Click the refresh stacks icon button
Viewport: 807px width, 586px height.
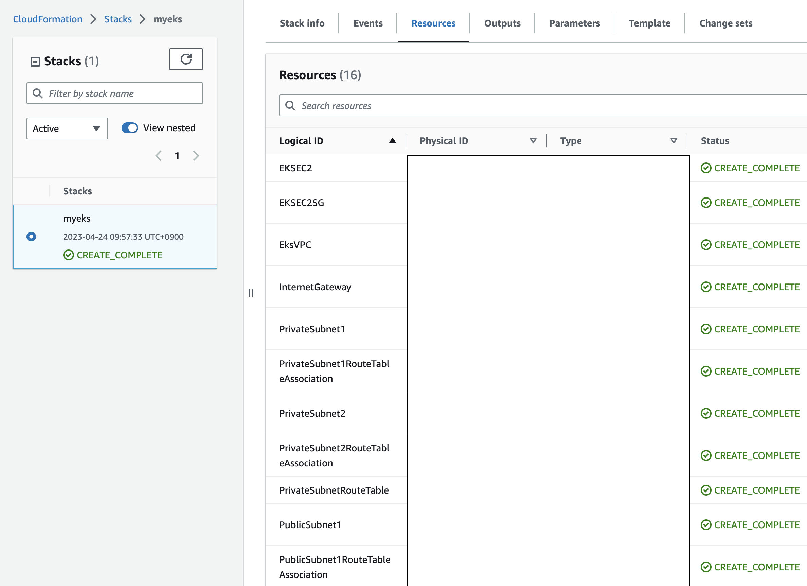click(186, 59)
